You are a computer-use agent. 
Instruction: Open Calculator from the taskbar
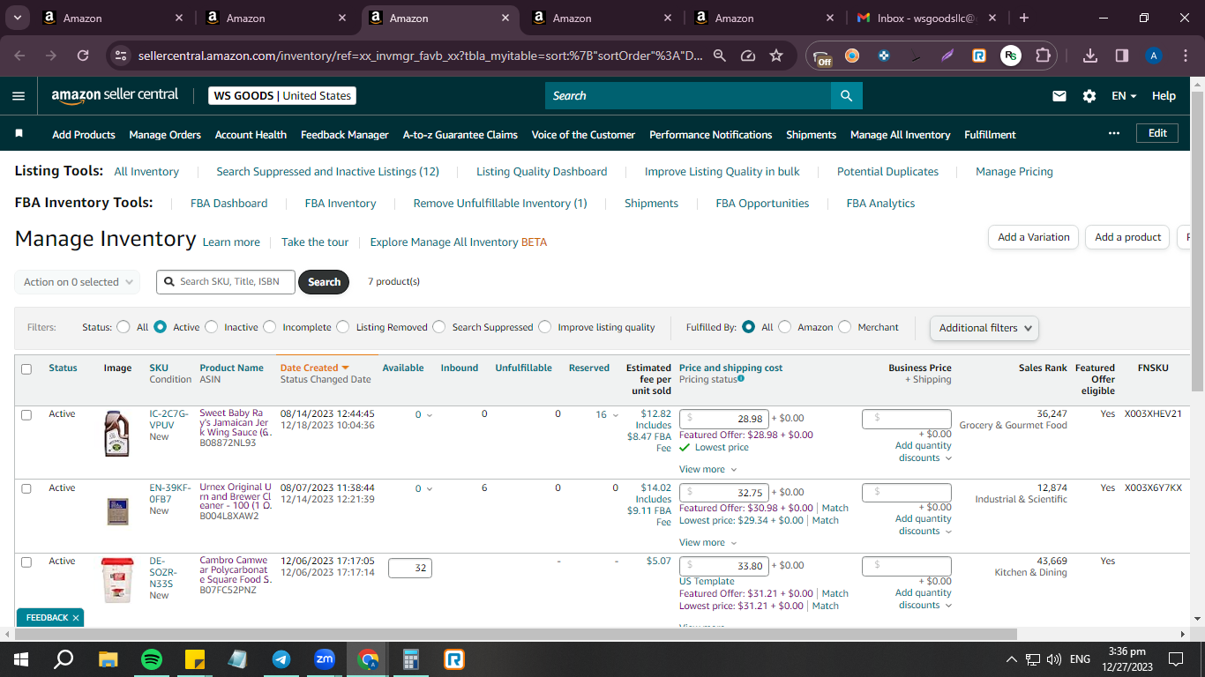coord(411,658)
